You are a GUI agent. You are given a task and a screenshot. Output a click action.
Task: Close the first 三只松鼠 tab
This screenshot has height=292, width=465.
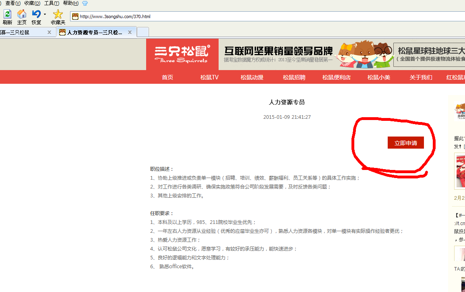coord(49,32)
